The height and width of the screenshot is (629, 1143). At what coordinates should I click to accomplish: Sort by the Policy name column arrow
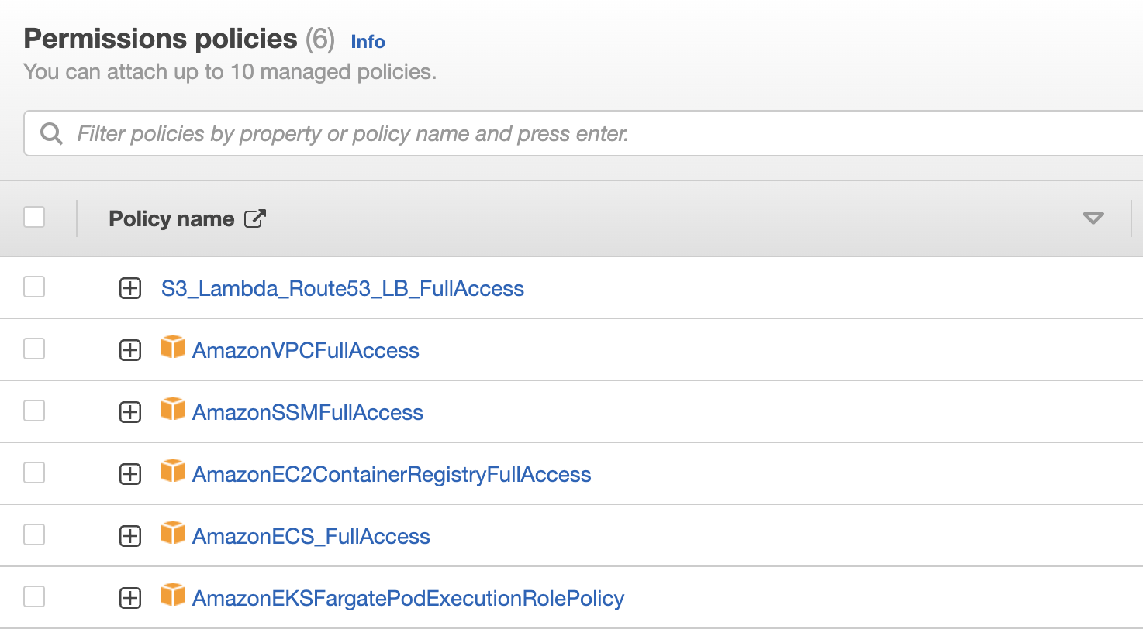click(x=1093, y=219)
